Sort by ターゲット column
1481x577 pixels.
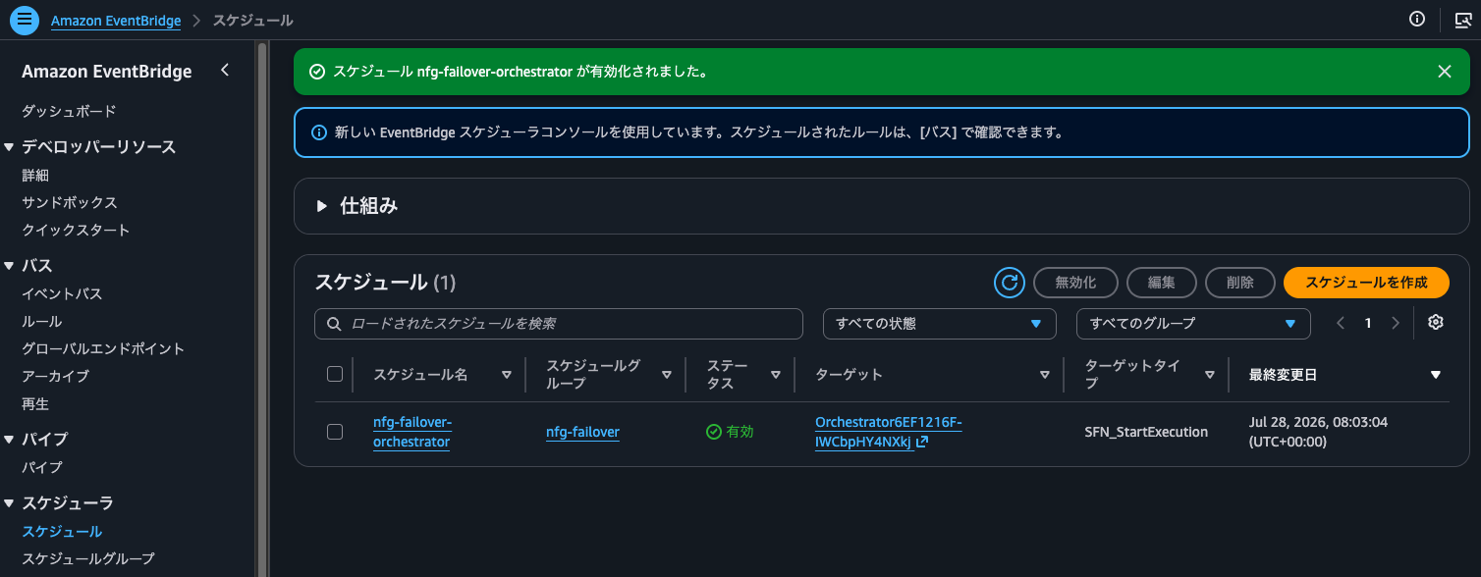pos(1045,375)
